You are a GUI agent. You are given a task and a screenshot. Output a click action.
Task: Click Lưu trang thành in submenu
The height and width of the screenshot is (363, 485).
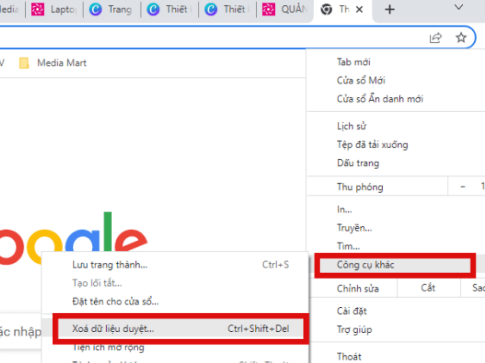pos(110,265)
